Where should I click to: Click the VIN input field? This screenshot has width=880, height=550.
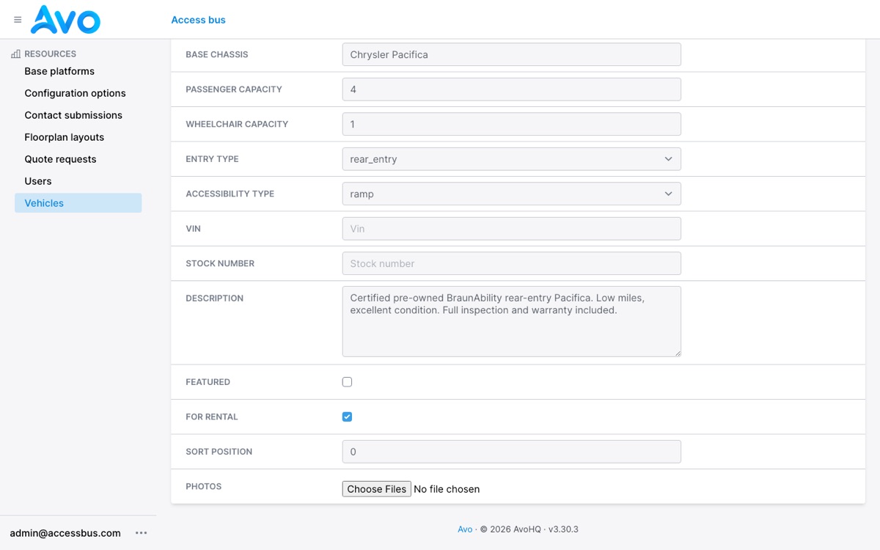[511, 229]
